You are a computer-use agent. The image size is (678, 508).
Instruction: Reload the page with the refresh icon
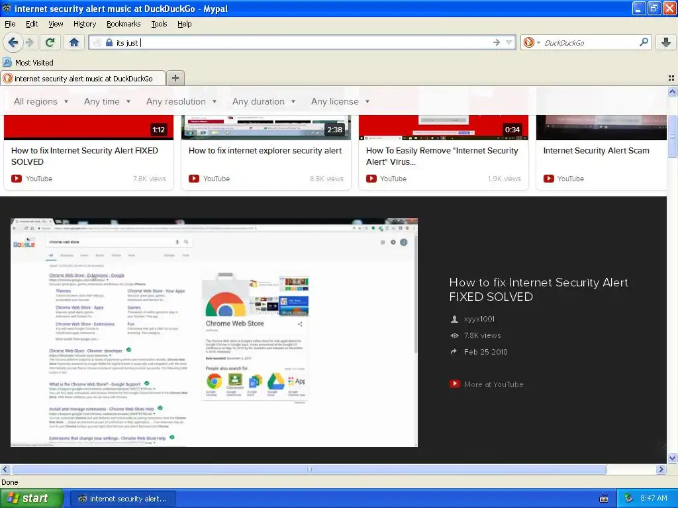pos(50,42)
